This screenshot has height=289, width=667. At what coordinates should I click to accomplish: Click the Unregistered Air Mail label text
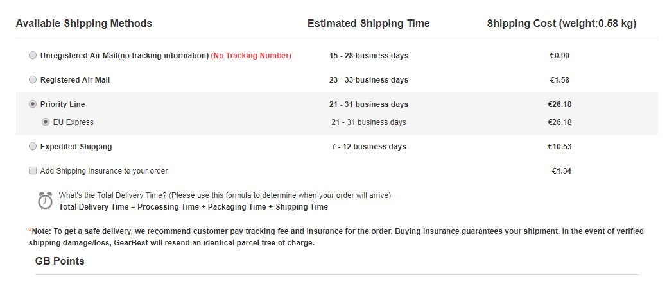tap(124, 56)
